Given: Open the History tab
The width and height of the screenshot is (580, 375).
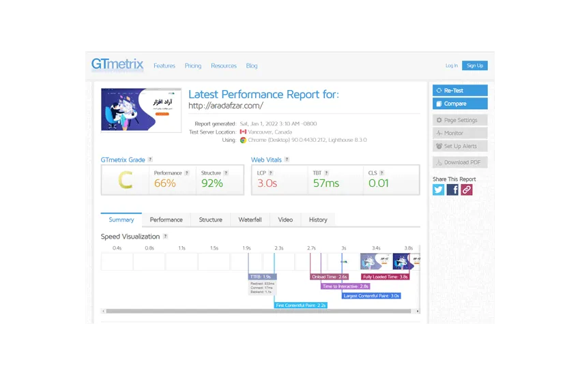Looking at the screenshot, I should (318, 220).
